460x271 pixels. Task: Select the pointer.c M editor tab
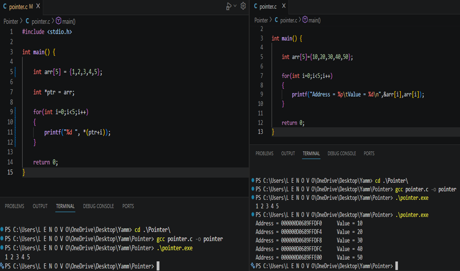(21, 7)
